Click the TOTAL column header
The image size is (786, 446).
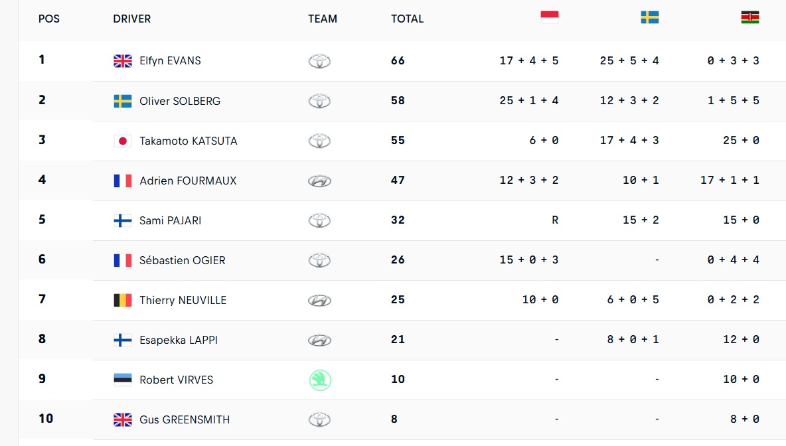[x=407, y=19]
